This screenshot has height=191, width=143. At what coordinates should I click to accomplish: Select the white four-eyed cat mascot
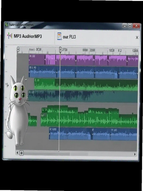pos(17,111)
